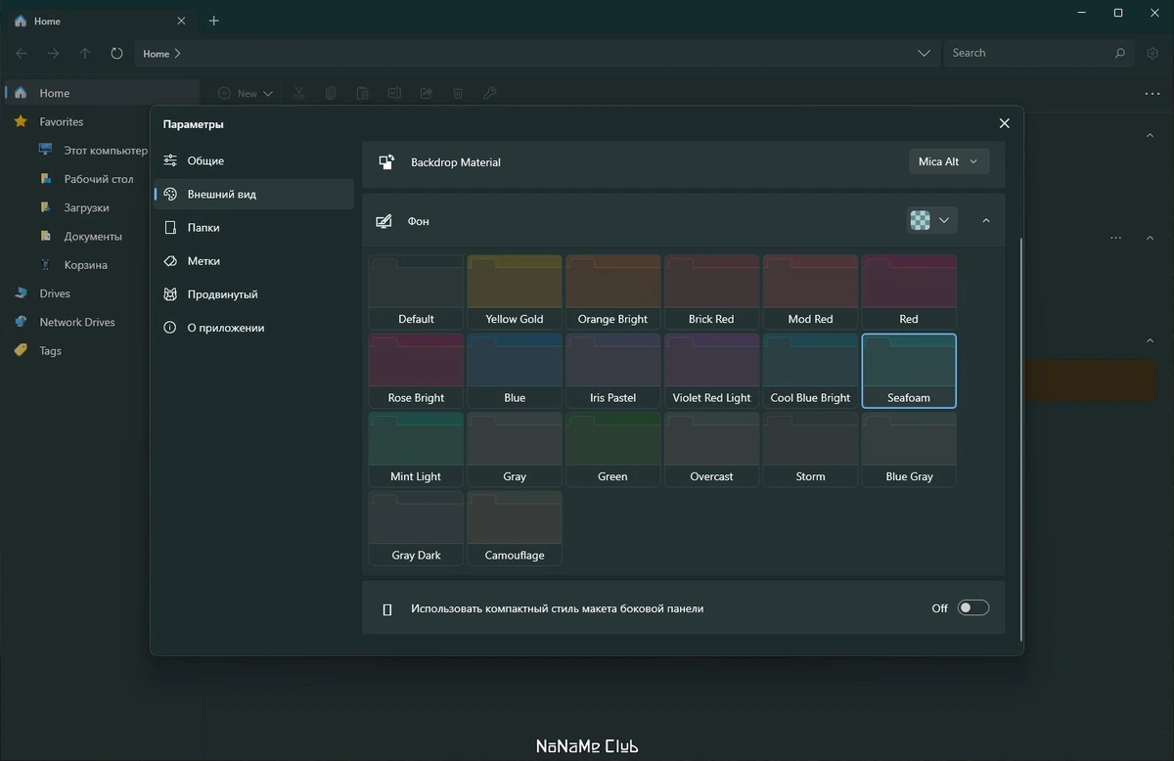Click the selected Seafoam theme tile
The height and width of the screenshot is (761, 1174).
pyautogui.click(x=909, y=371)
